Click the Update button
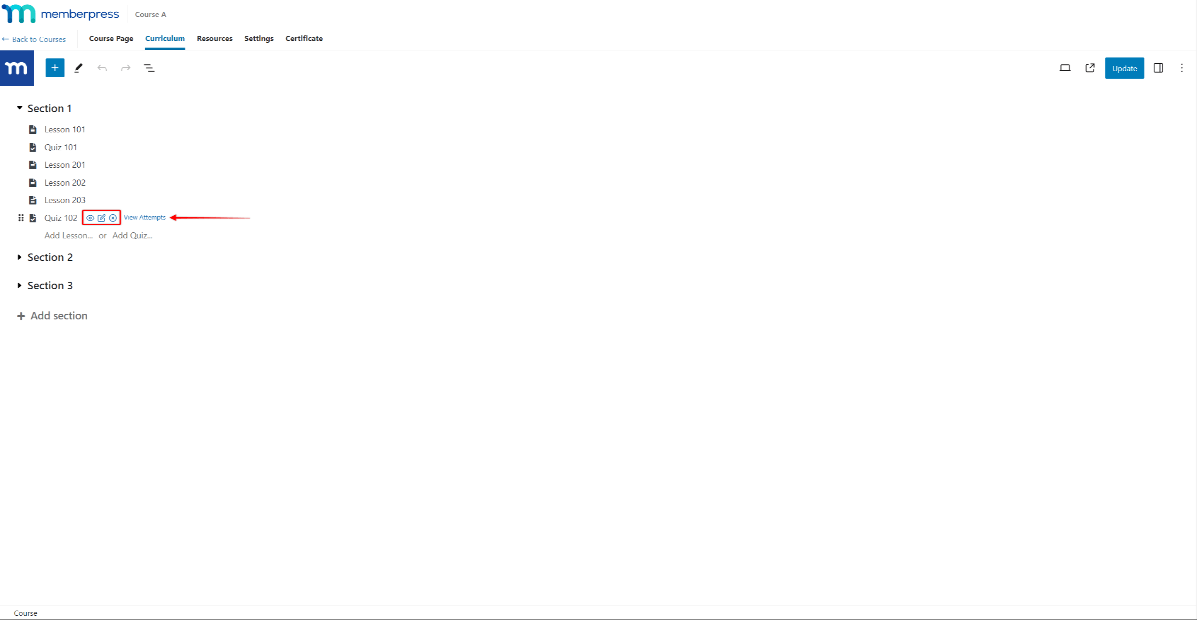Image resolution: width=1197 pixels, height=620 pixels. (x=1123, y=68)
